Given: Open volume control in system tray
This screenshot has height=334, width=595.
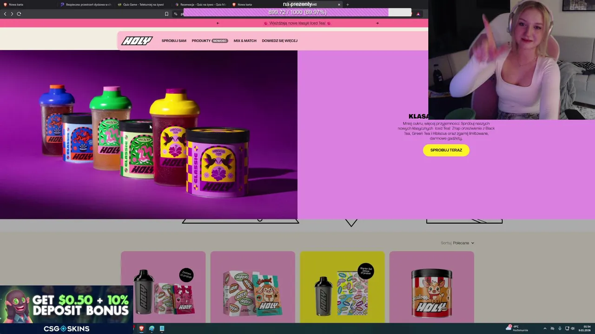Looking at the screenshot, I should coord(573,328).
